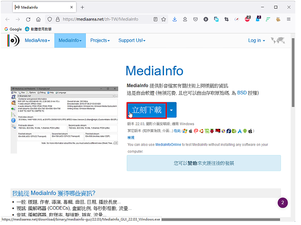Image resolution: width=301 pixels, height=225 pixels.
Task: Open the browser home page icon
Action: (38, 20)
